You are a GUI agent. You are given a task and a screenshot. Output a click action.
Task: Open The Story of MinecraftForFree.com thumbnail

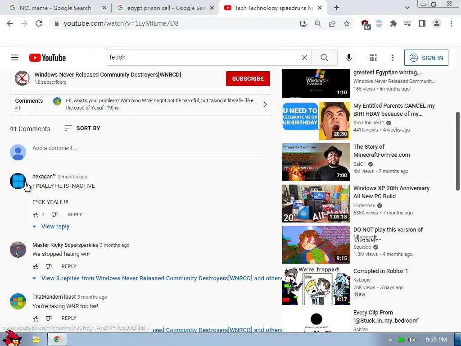click(316, 162)
